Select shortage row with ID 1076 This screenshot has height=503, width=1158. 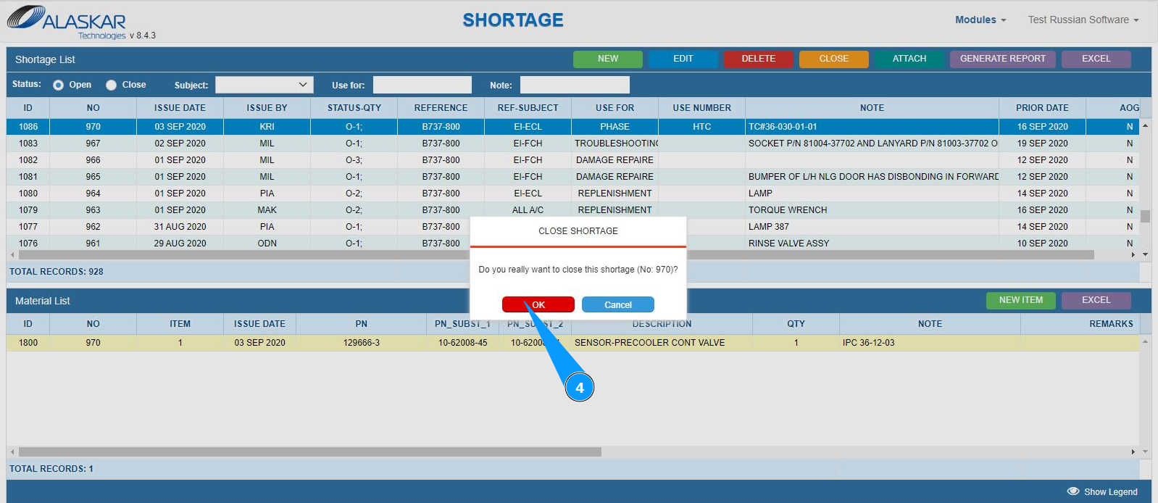[x=572, y=243]
